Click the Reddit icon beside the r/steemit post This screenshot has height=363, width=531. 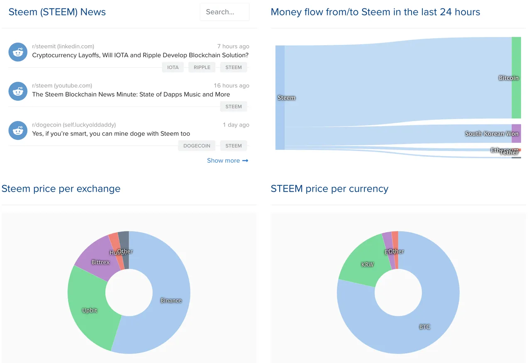tap(18, 52)
